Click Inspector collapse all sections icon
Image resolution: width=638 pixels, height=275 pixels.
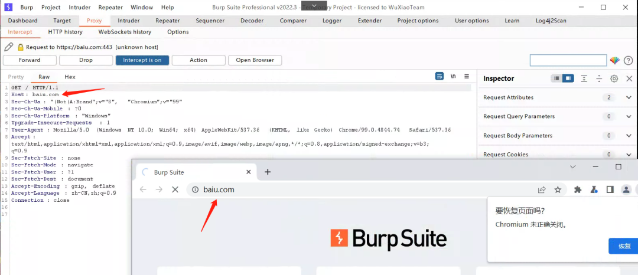point(599,78)
